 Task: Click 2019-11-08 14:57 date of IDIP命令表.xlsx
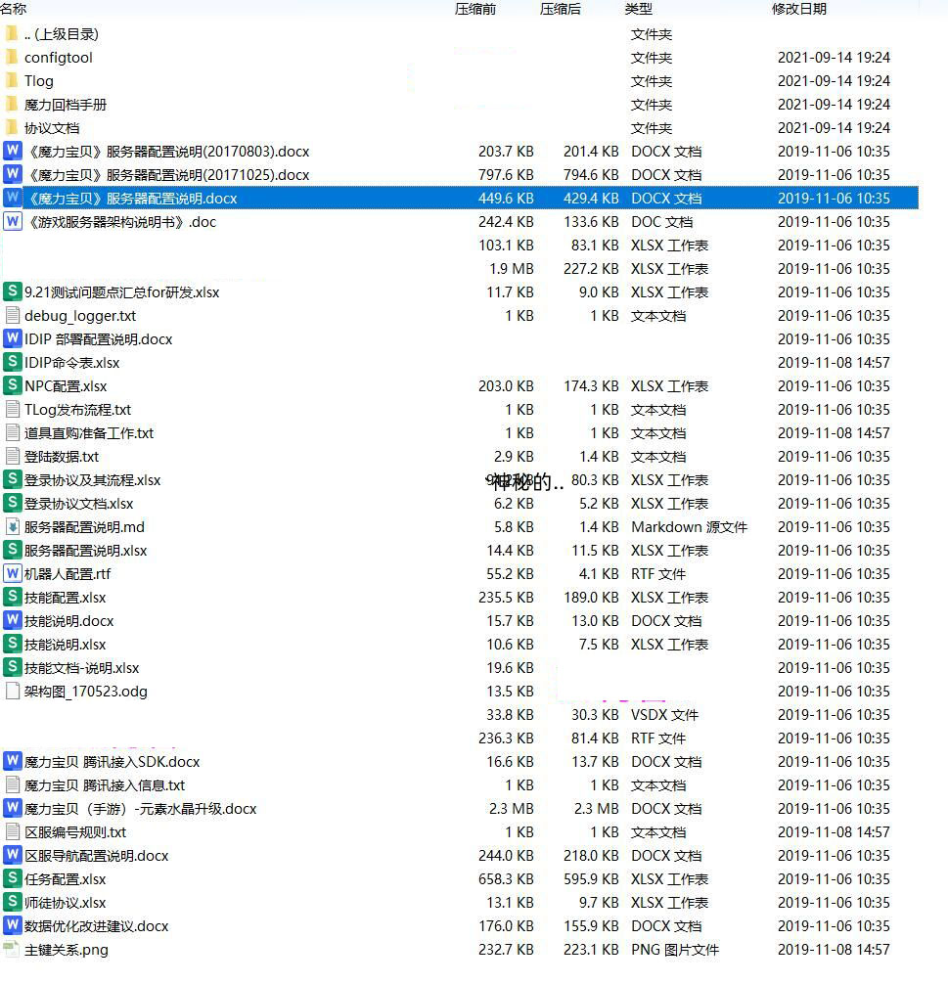tap(834, 363)
